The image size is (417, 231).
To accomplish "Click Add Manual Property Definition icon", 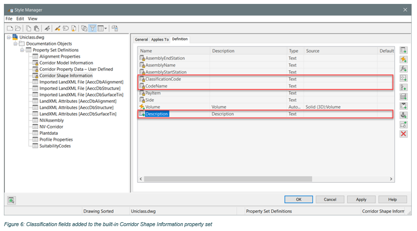I will point(403,50).
